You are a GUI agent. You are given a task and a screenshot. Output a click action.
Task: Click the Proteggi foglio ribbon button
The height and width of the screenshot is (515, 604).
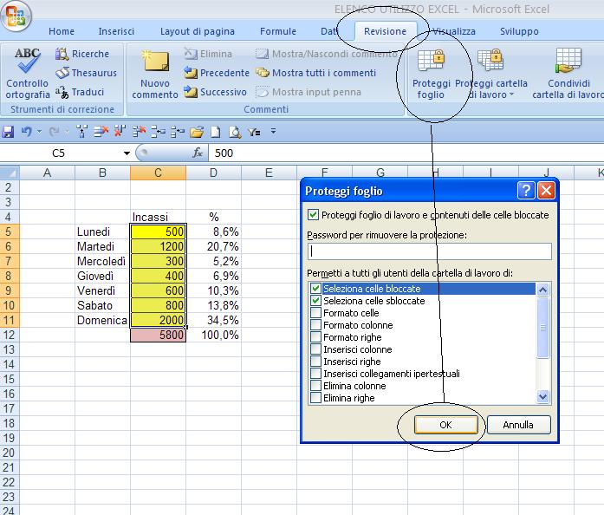431,74
